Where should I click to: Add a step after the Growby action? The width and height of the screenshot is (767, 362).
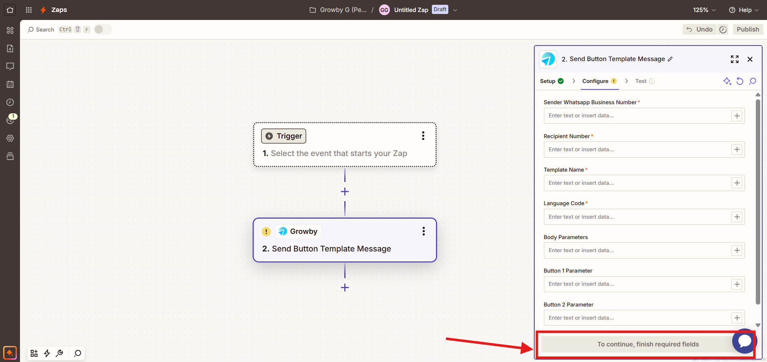point(345,287)
